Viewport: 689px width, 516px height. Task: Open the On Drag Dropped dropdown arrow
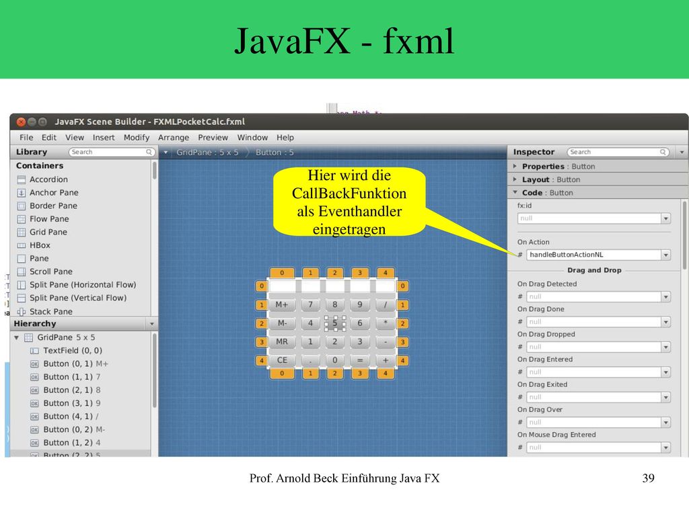pos(666,347)
